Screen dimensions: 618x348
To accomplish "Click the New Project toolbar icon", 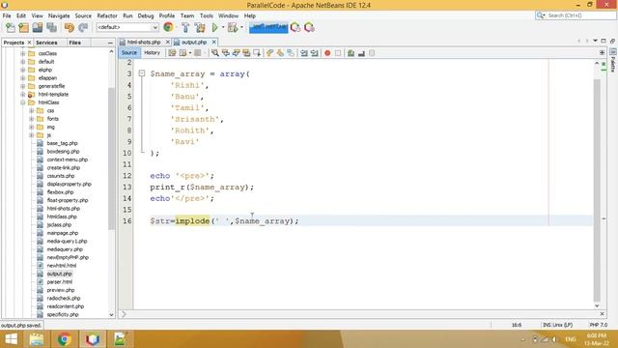I will pyautogui.click(x=23, y=28).
